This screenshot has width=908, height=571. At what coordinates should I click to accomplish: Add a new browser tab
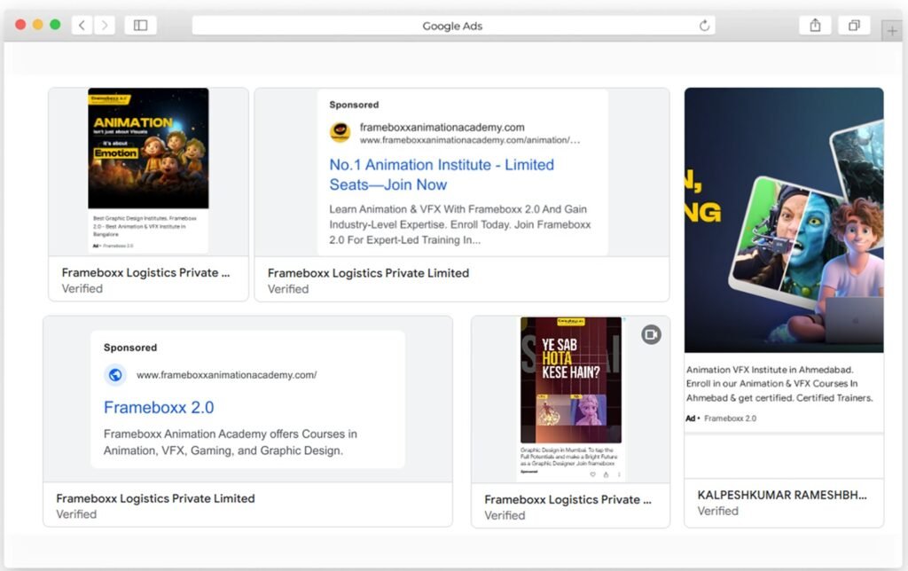[892, 31]
